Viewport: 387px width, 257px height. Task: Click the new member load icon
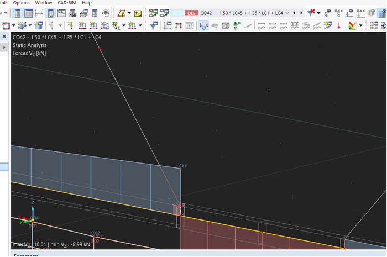click(82, 25)
